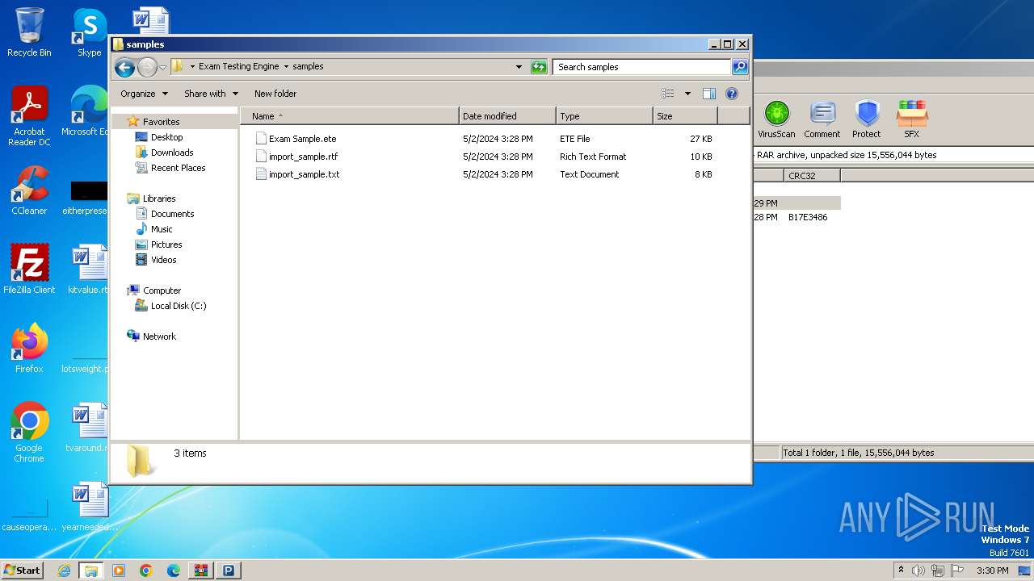Open Explorer help icon
This screenshot has width=1034, height=581.
point(732,94)
